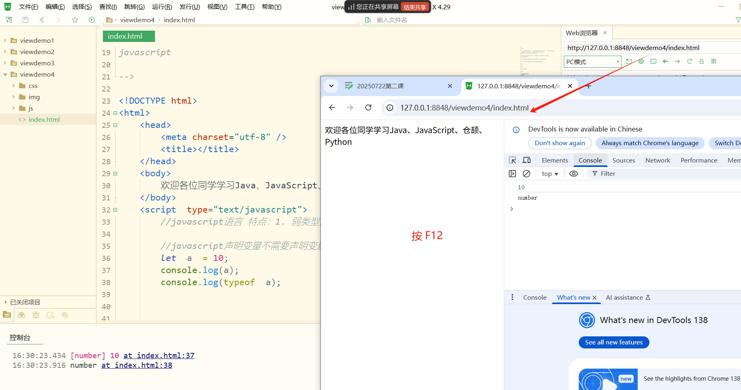The width and height of the screenshot is (741, 390).
Task: Click Don't show again button
Action: point(560,143)
